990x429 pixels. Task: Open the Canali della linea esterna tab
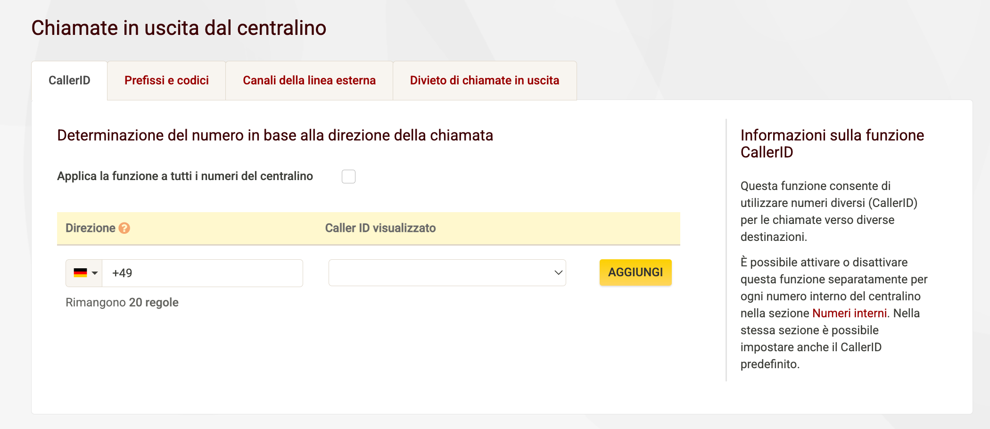click(309, 80)
